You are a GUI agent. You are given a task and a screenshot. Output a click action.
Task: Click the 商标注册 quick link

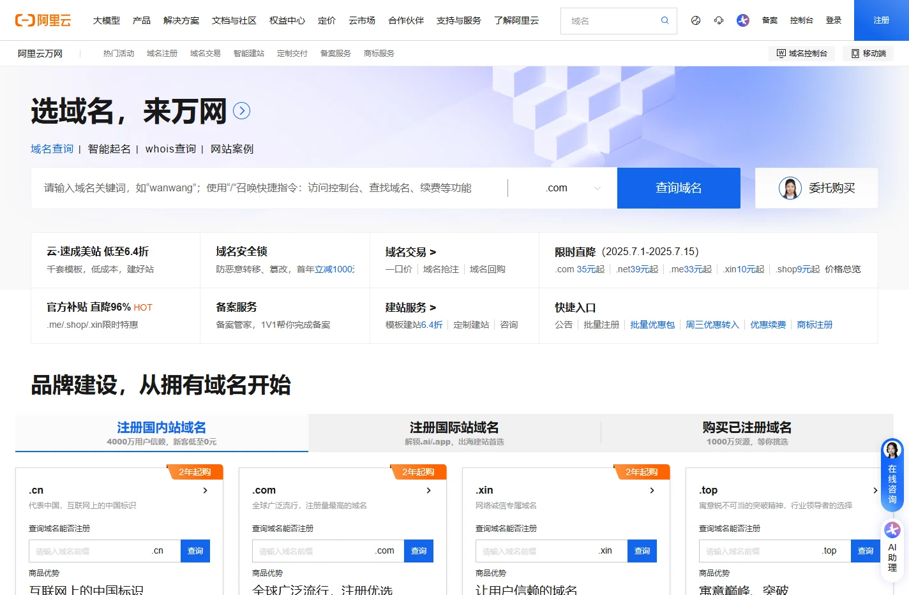[x=815, y=325]
